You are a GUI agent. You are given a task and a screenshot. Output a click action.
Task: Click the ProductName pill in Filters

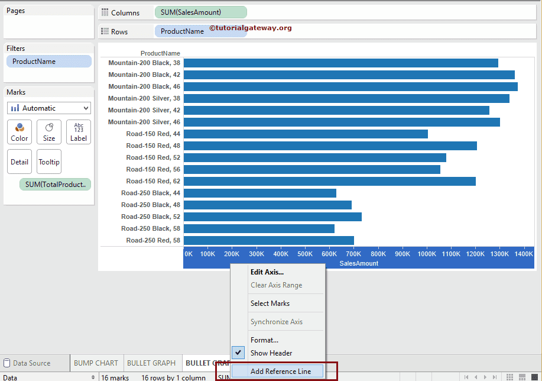(x=49, y=62)
